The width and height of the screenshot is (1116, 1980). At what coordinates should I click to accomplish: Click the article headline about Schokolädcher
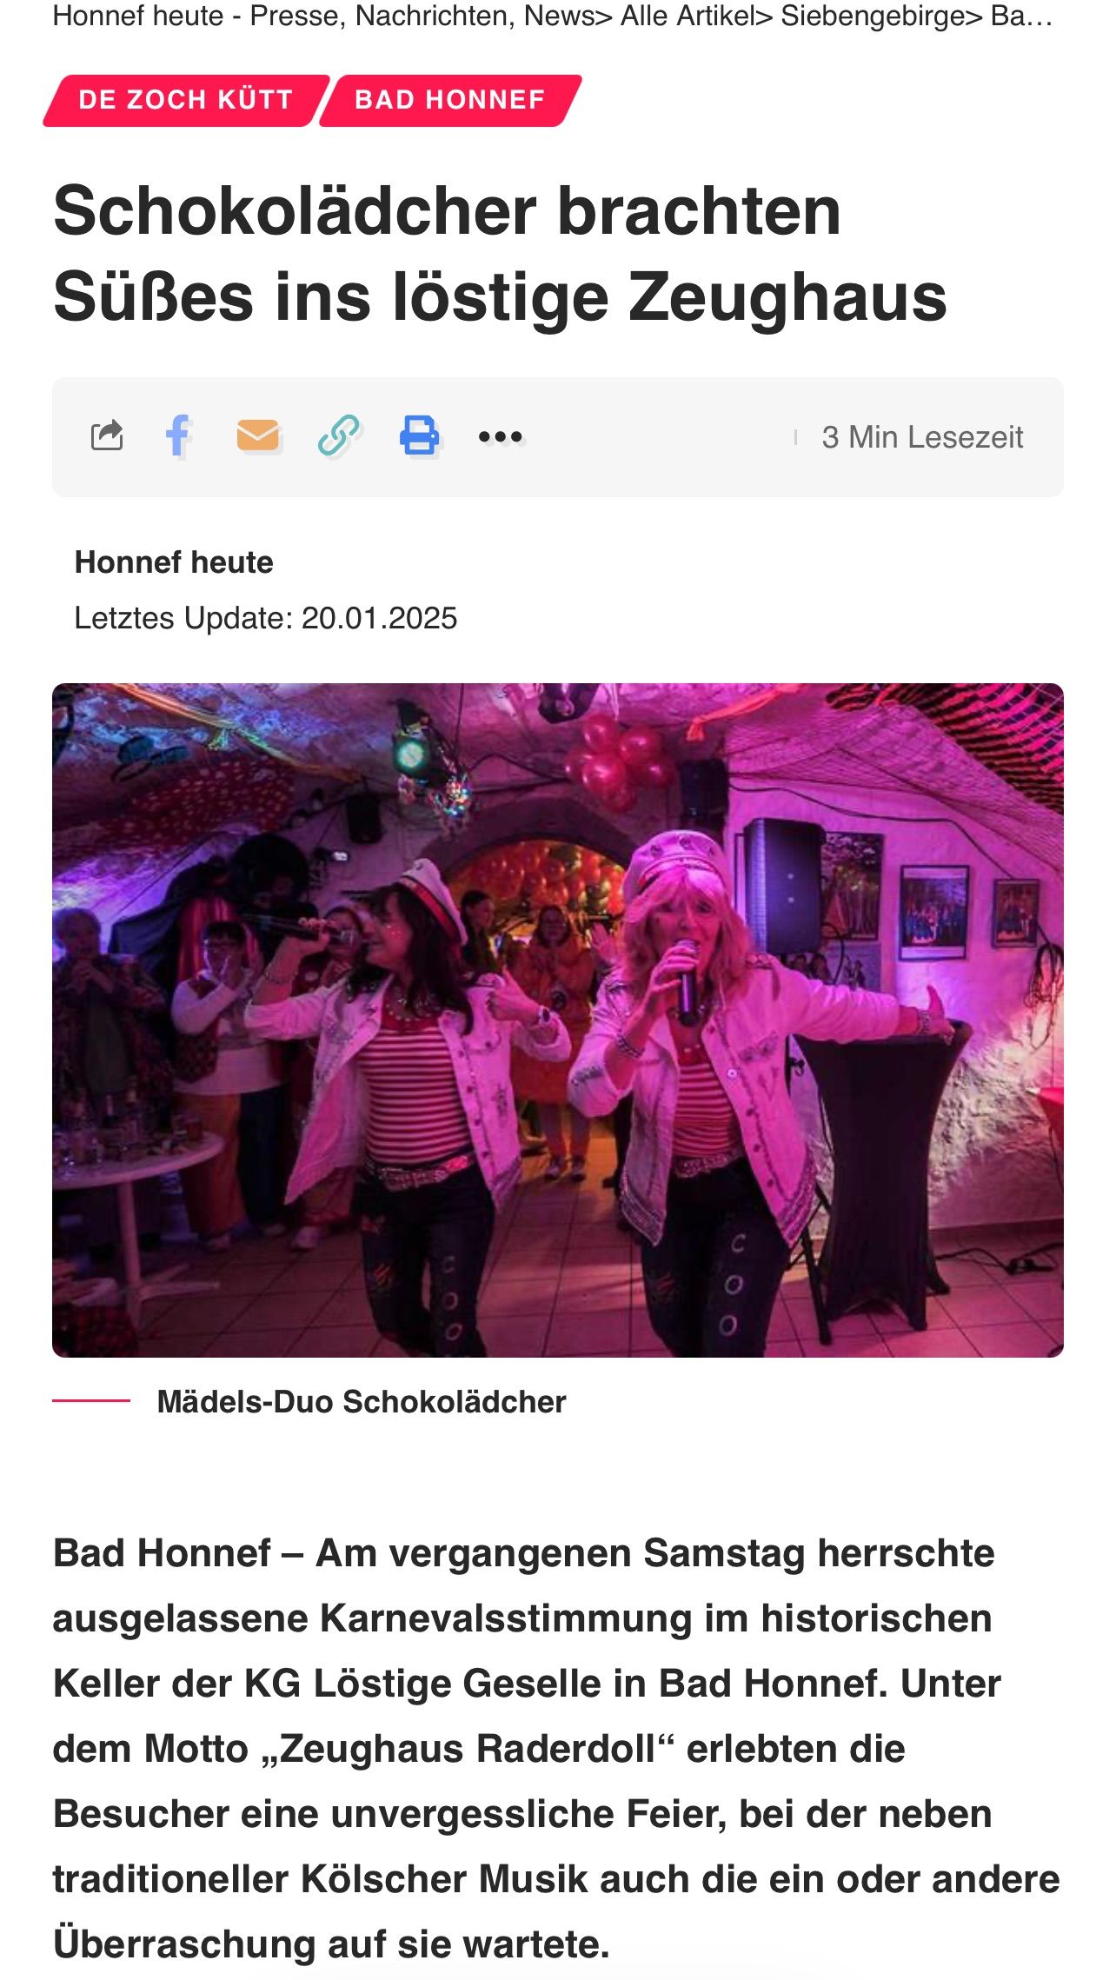500,254
